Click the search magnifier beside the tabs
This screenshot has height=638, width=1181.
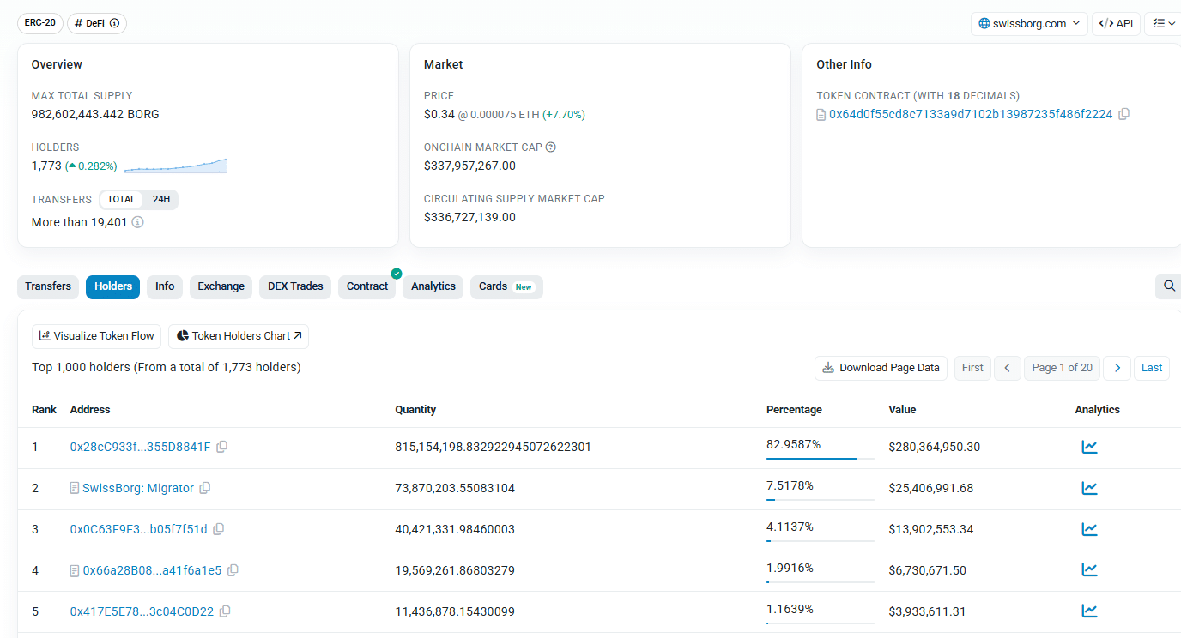click(x=1167, y=286)
